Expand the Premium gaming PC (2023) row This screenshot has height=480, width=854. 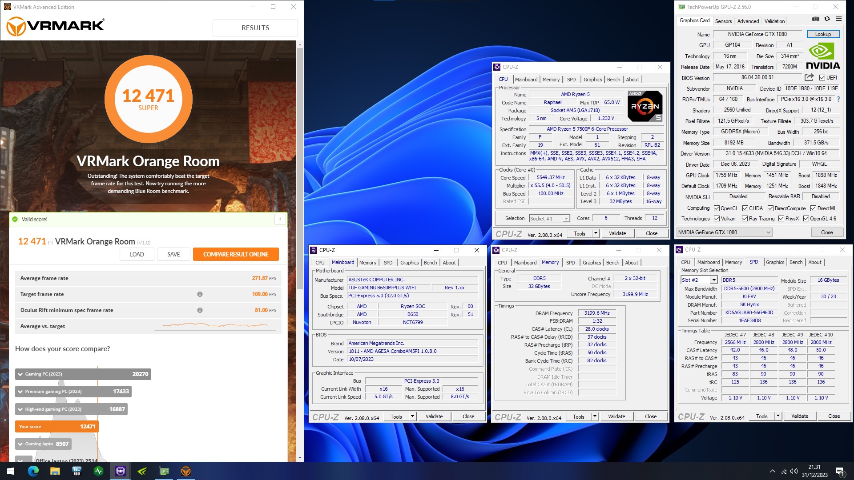click(x=73, y=392)
